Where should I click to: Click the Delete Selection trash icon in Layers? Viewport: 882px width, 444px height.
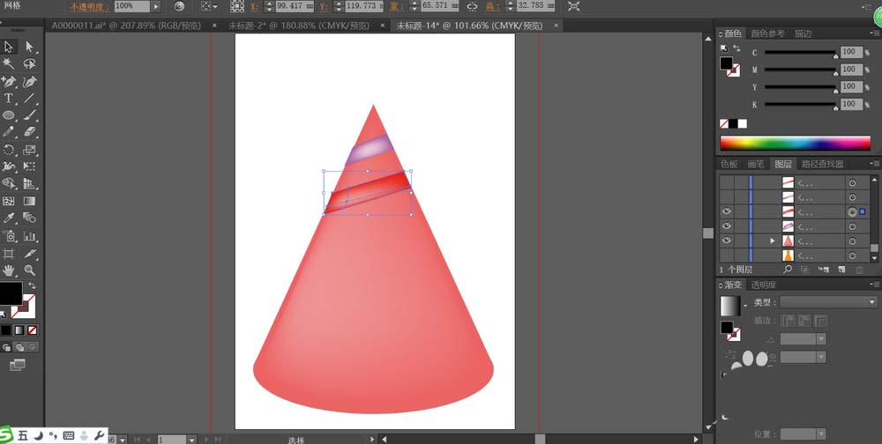point(859,270)
